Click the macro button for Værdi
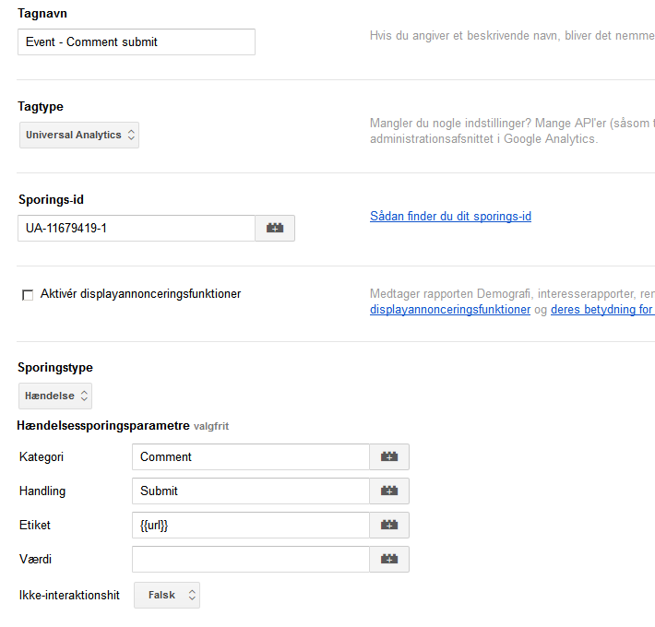This screenshot has width=655, height=627. coord(389,559)
